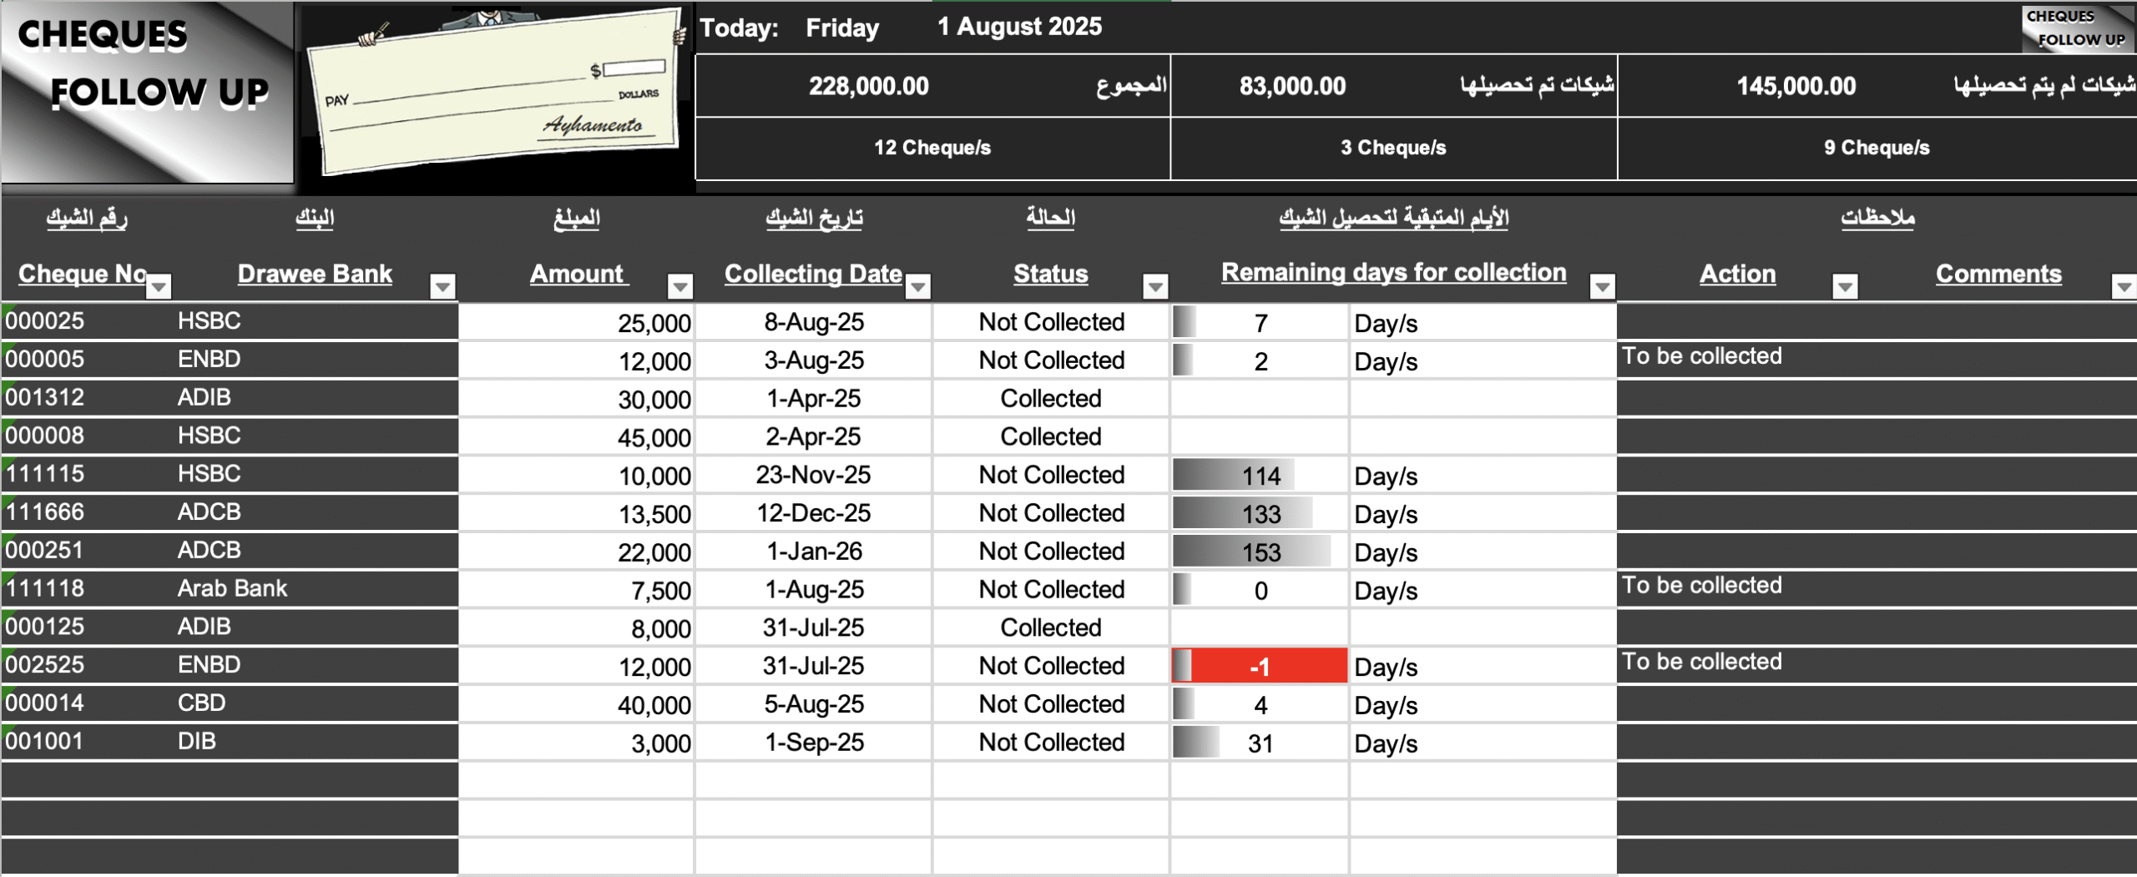Click the Arabic header المبلغ above Amount
The height and width of the screenshot is (877, 2137).
click(578, 219)
